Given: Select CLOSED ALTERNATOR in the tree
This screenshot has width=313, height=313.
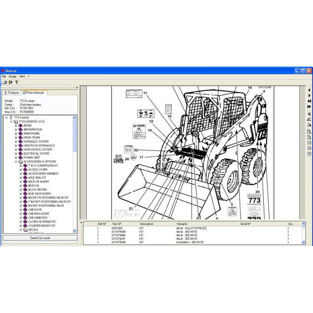Looking at the screenshot, I should (x=42, y=222).
